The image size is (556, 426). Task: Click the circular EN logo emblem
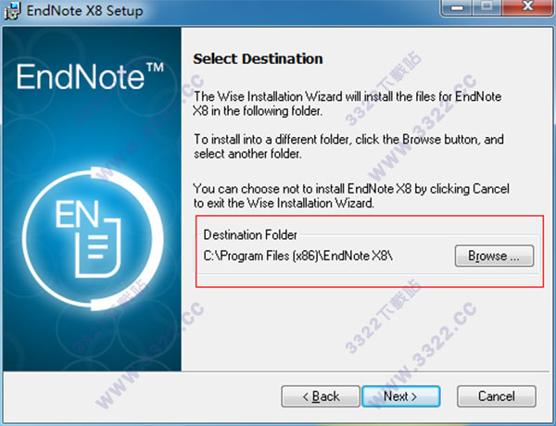(x=93, y=239)
